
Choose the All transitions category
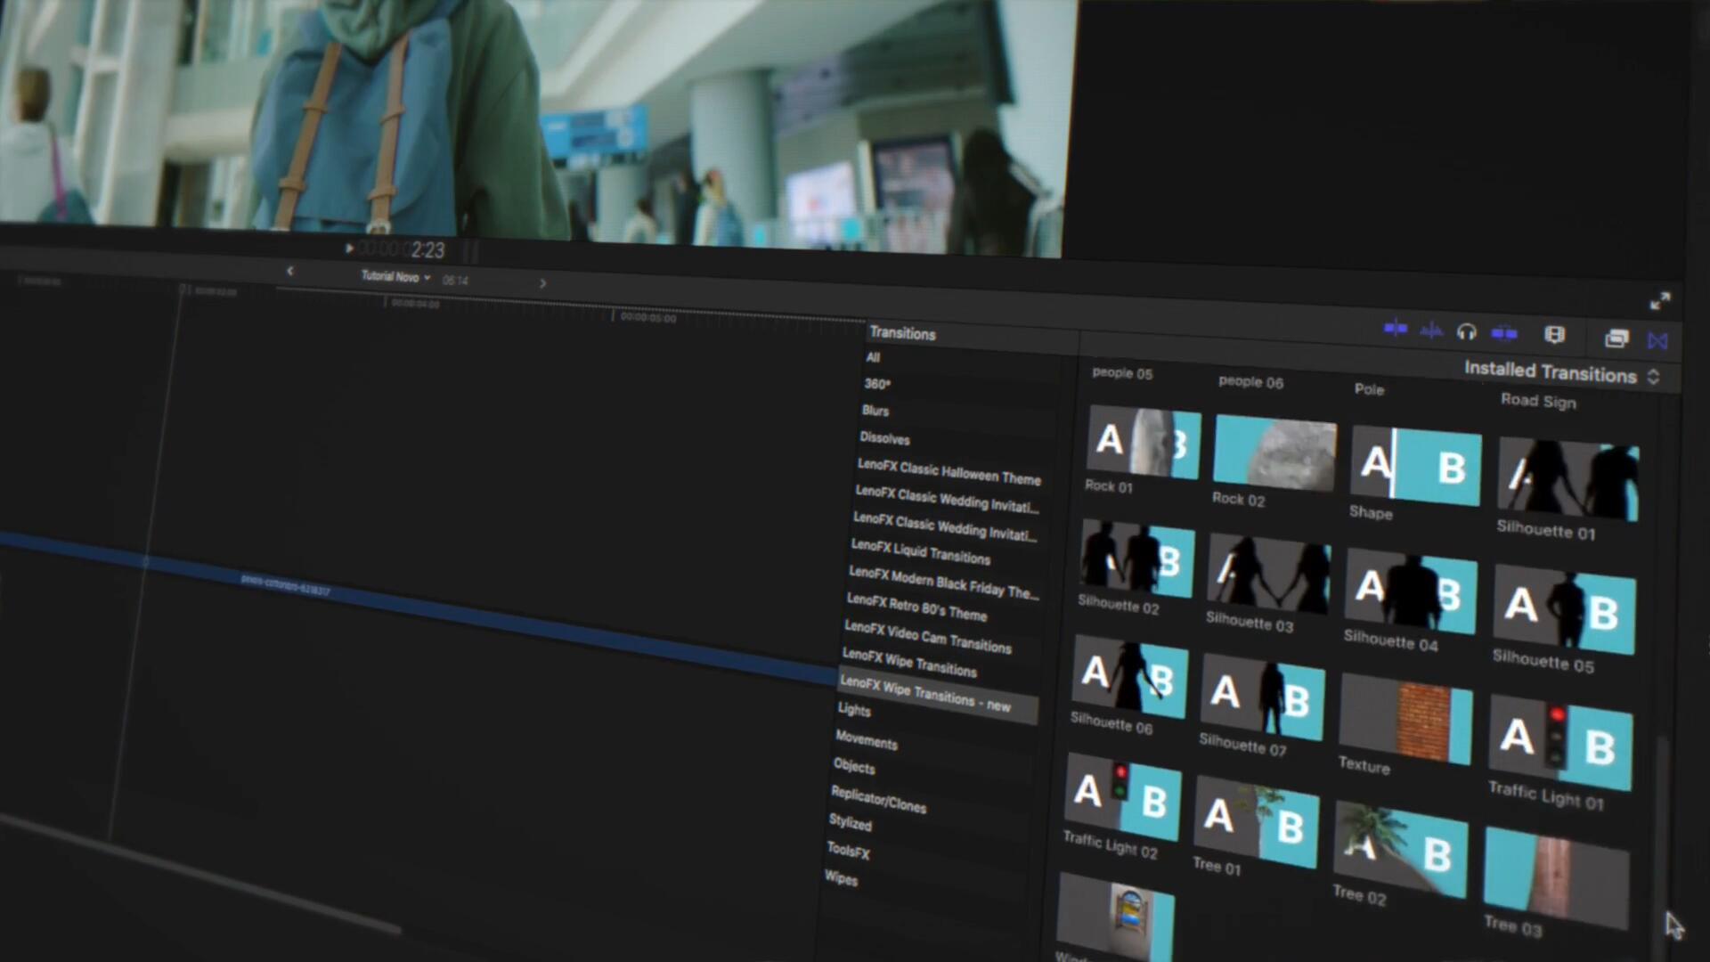click(873, 357)
